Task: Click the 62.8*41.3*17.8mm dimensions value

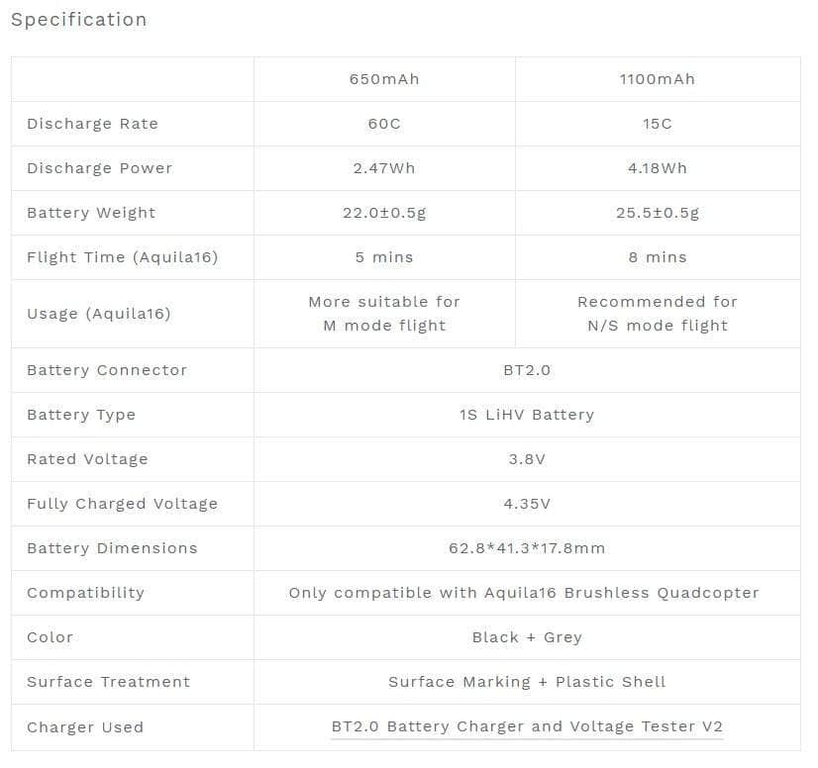Action: [527, 548]
